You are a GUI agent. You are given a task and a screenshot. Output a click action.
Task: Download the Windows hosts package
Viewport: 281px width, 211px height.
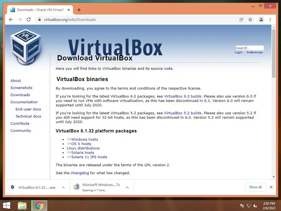(x=85, y=139)
